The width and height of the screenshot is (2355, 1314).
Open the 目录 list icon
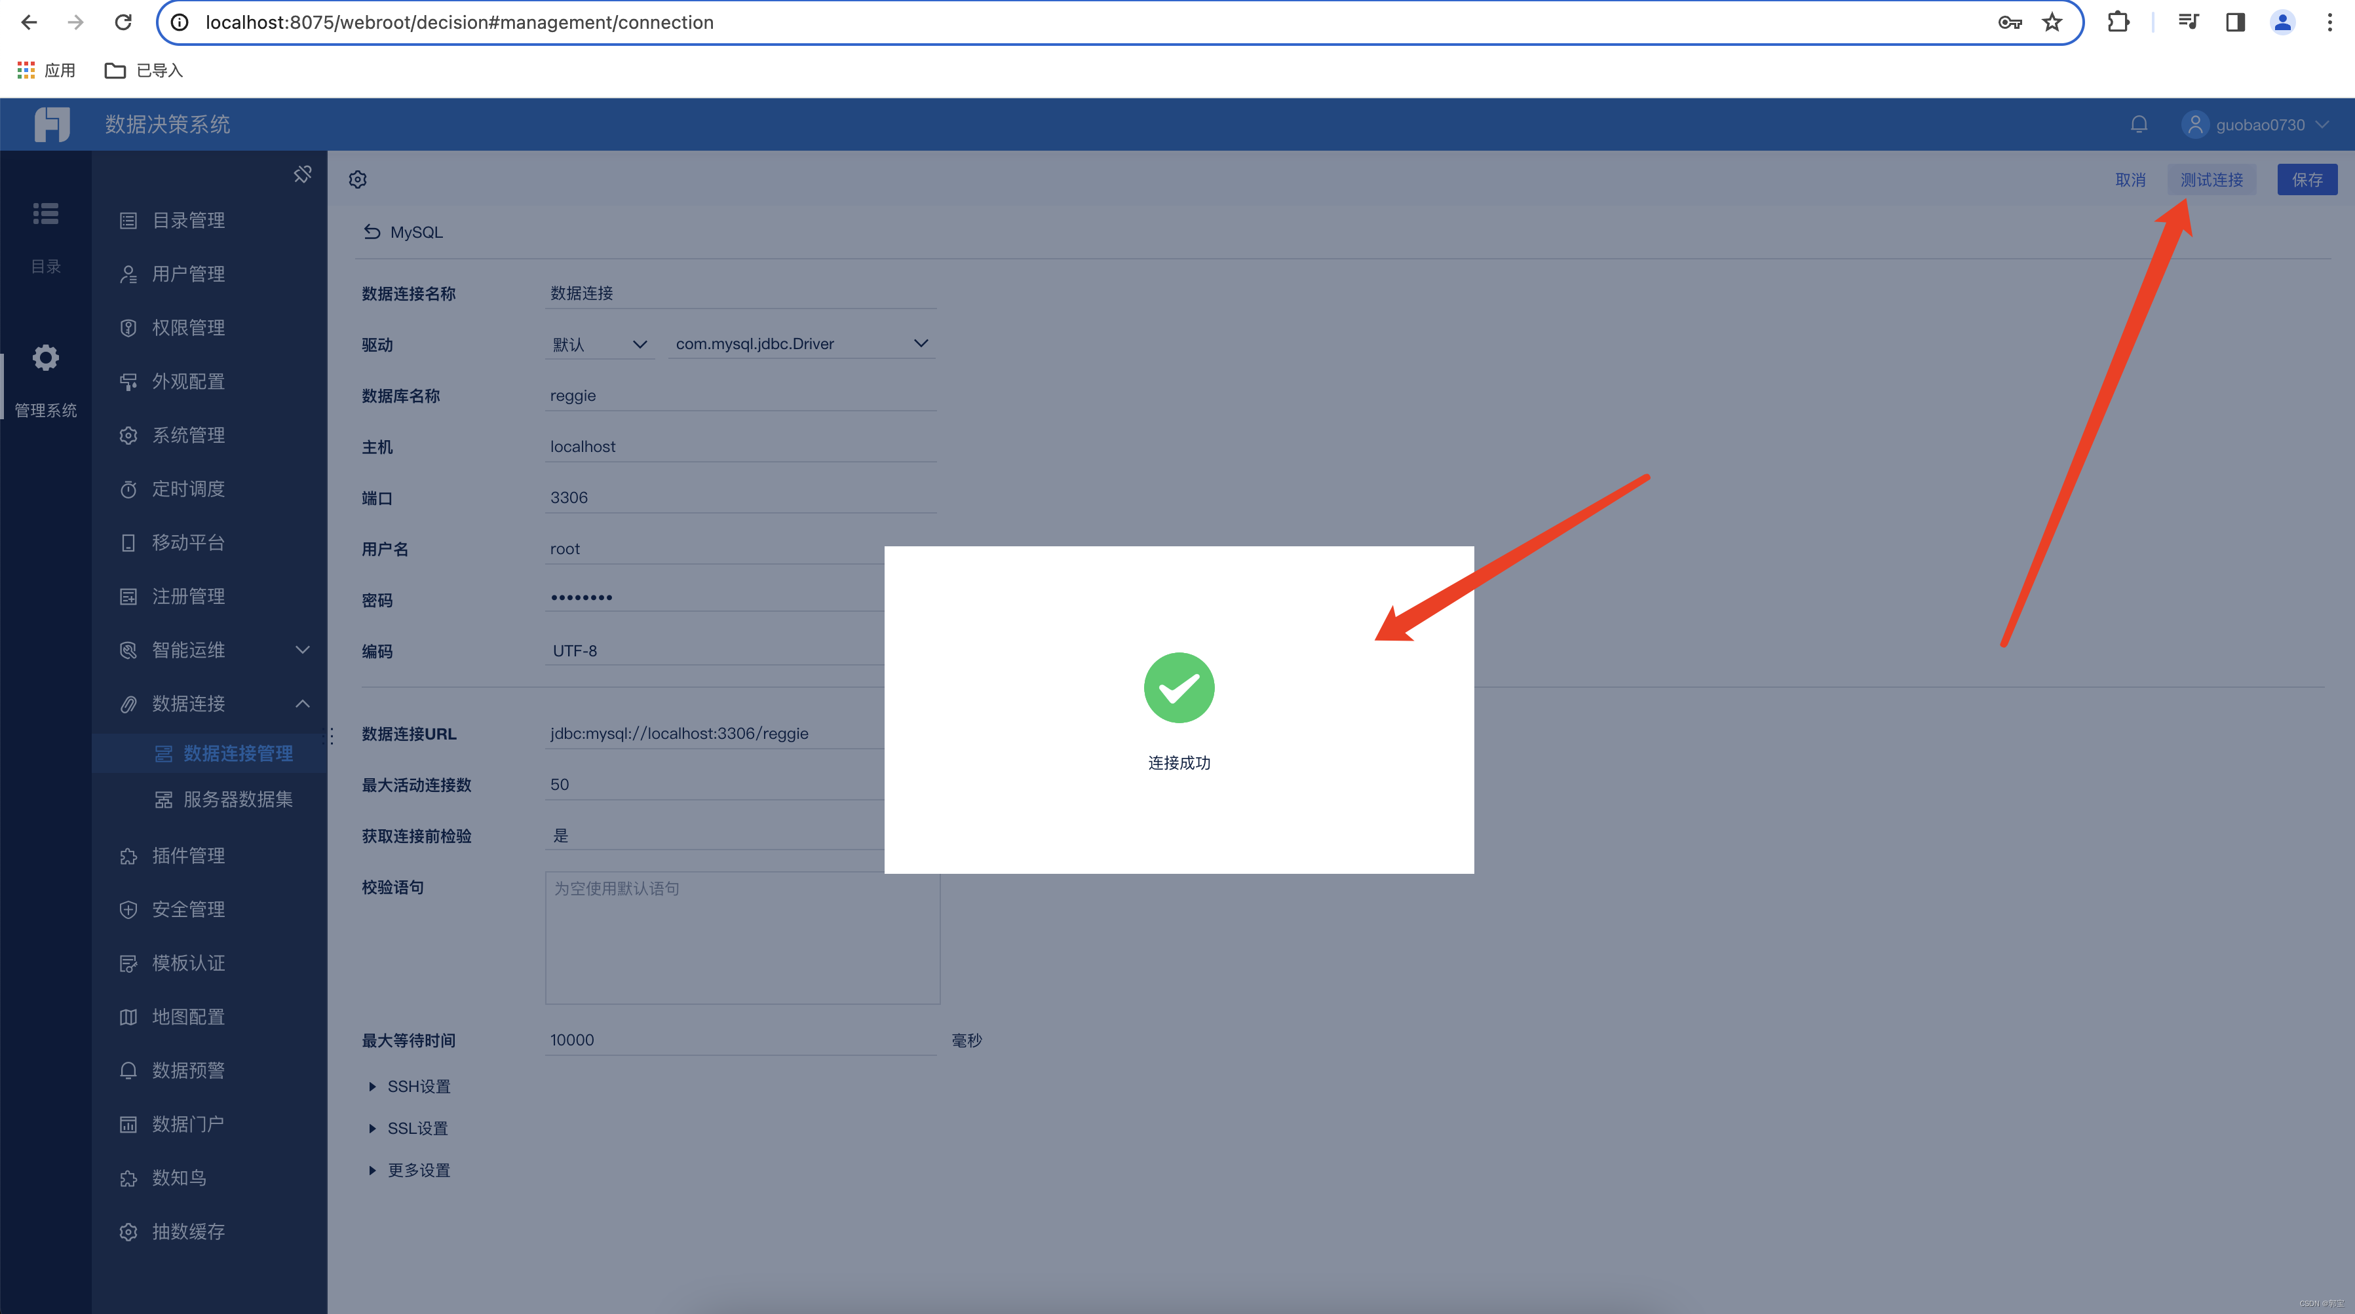coord(46,214)
